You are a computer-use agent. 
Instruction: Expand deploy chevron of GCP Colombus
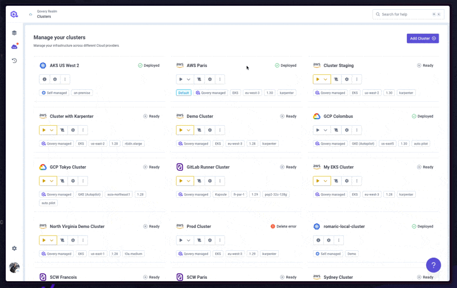point(326,130)
